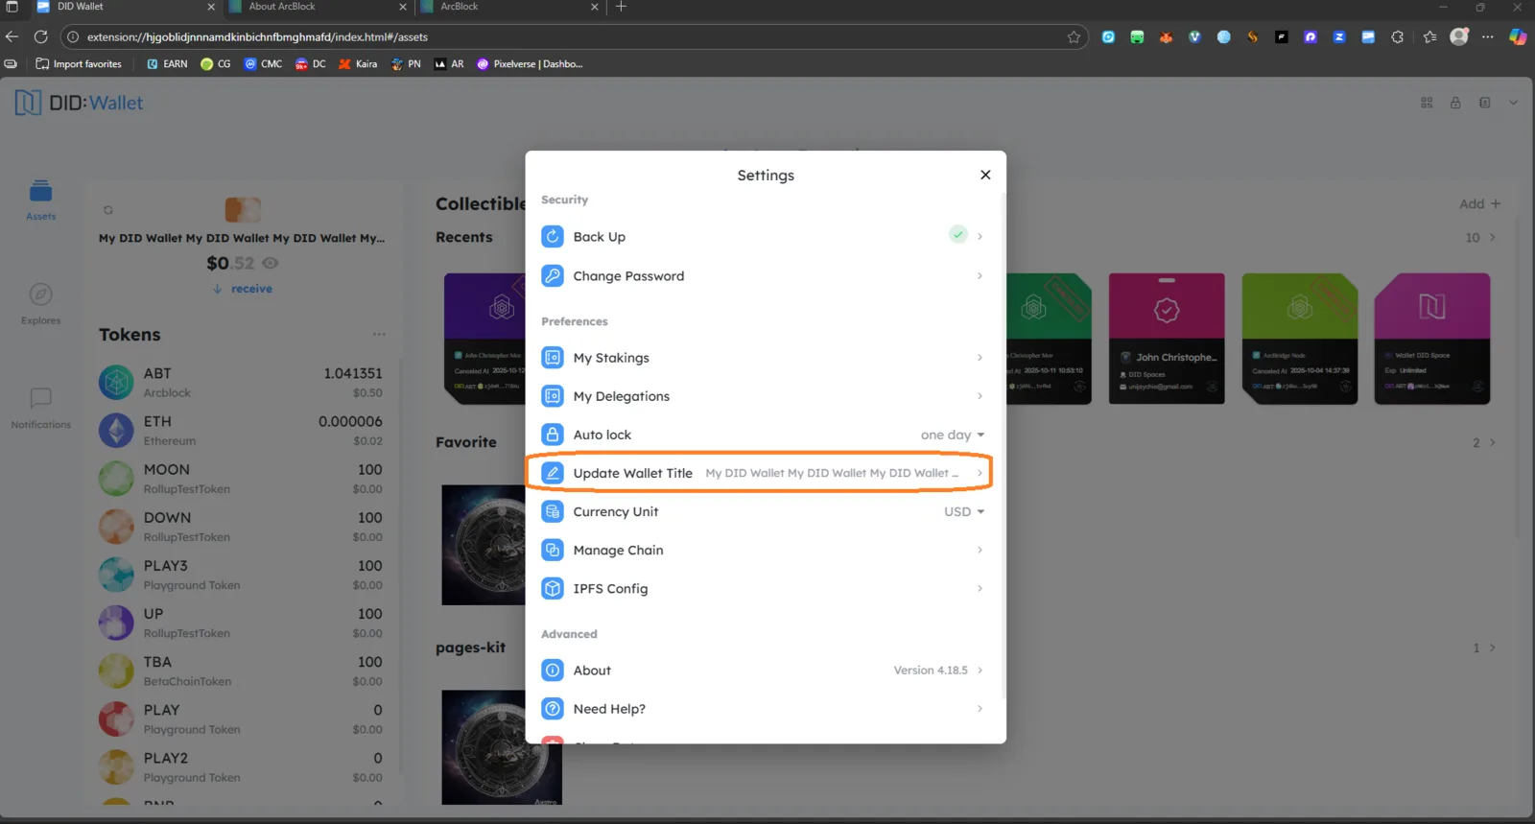The image size is (1535, 824).
Task: Expand Need Help? row chevron
Action: point(980,709)
